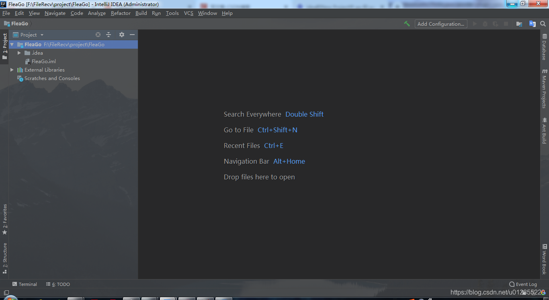549x300 pixels.
Task: Open the Run menu
Action: point(156,13)
